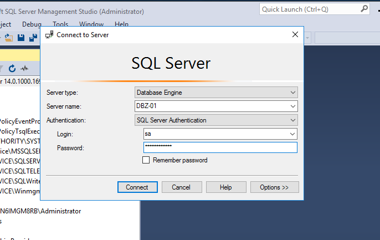Select the AUTHORITY\SYSTEM login row
380x240 pixels.
pyautogui.click(x=20, y=141)
